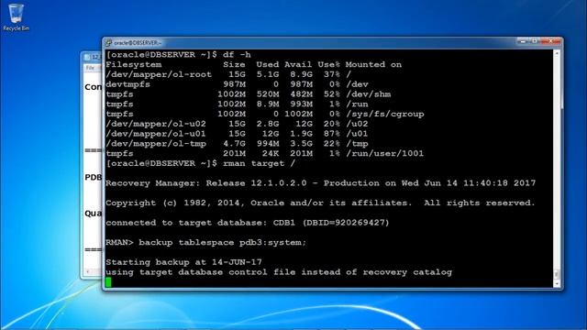Open the Recycle Bin desktop icon
This screenshot has width=587, height=330.
coord(16,17)
